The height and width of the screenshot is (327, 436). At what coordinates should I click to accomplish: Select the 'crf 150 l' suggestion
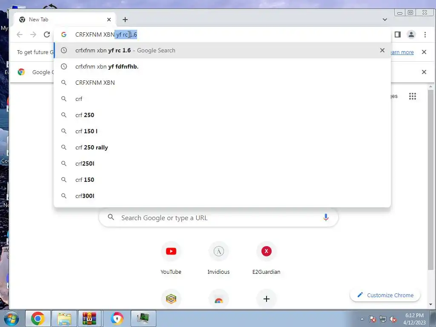[222, 131]
